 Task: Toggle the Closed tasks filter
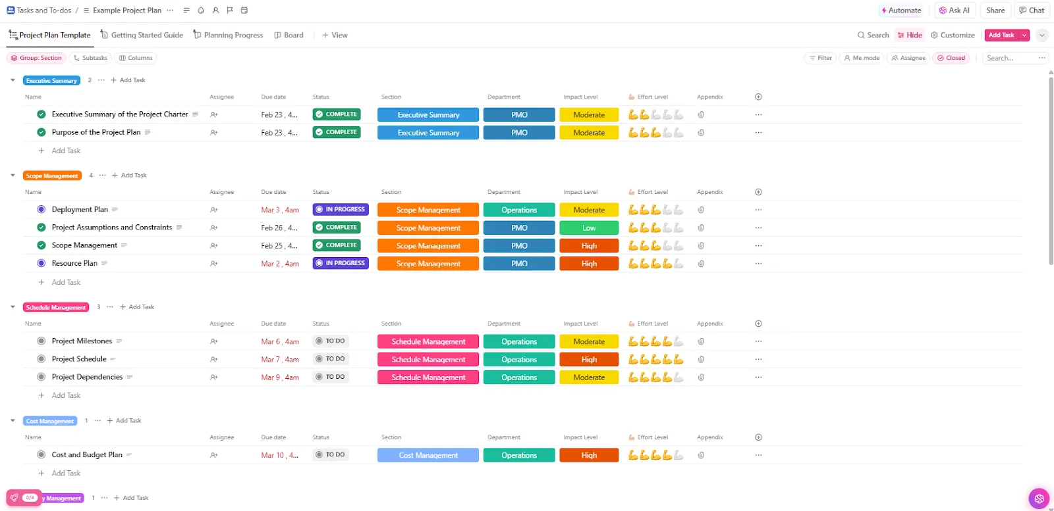tap(951, 58)
